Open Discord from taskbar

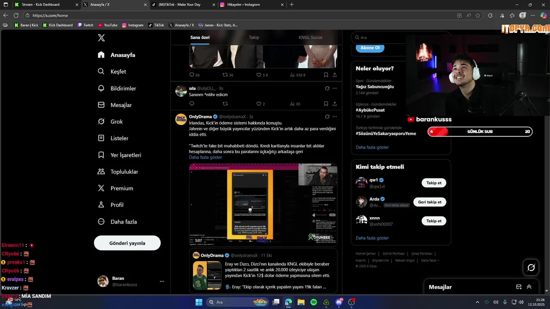coord(339,302)
